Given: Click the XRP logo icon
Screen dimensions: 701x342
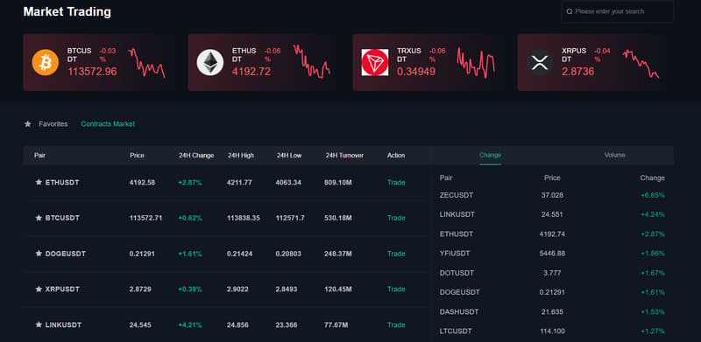Looking at the screenshot, I should tap(540, 62).
